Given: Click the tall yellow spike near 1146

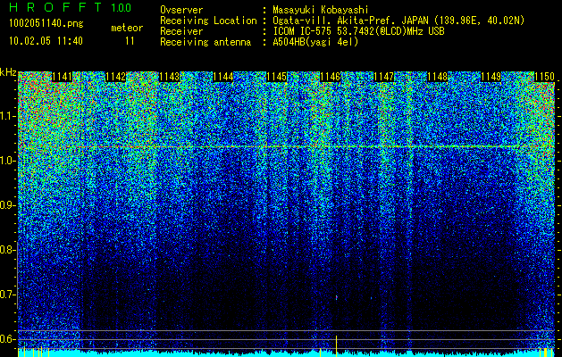Looking at the screenshot, I should 336,346.
